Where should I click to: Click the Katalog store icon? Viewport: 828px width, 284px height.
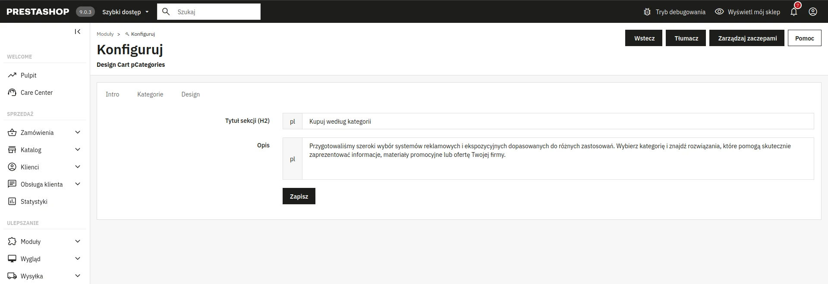(x=12, y=150)
